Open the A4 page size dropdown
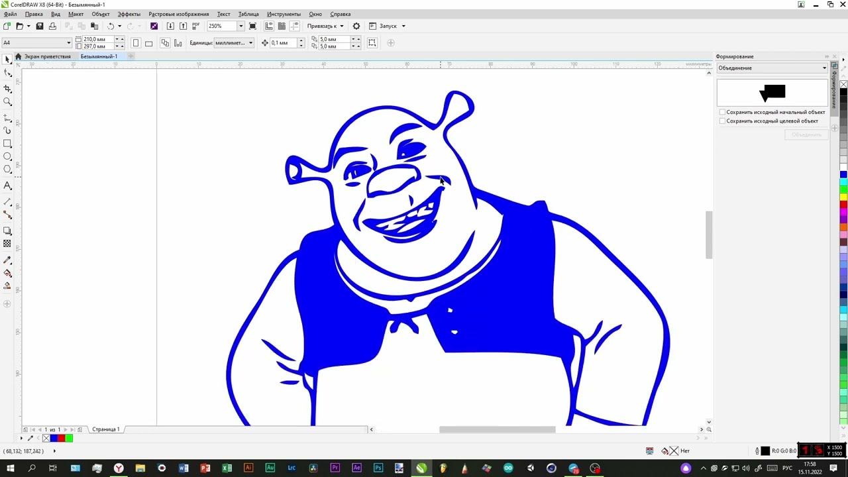The width and height of the screenshot is (848, 477). point(68,42)
